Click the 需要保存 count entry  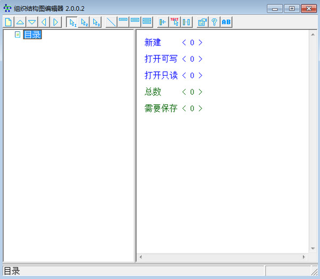point(173,109)
